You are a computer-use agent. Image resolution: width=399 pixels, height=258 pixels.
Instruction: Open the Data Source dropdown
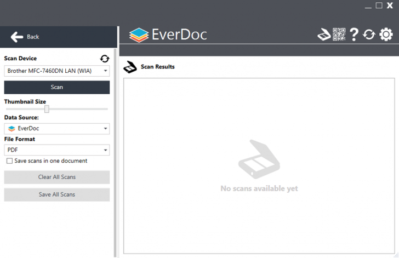(x=57, y=129)
